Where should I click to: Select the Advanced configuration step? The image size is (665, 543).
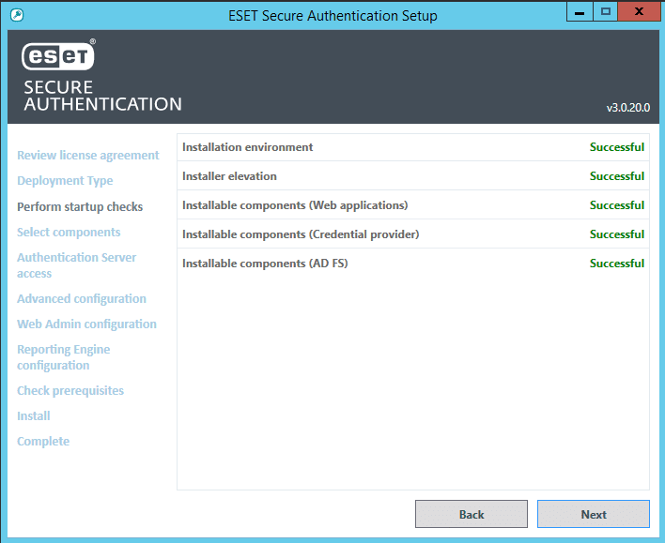[x=82, y=299]
